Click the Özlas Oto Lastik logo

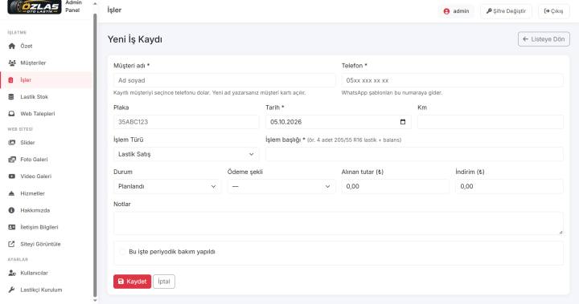35,6
